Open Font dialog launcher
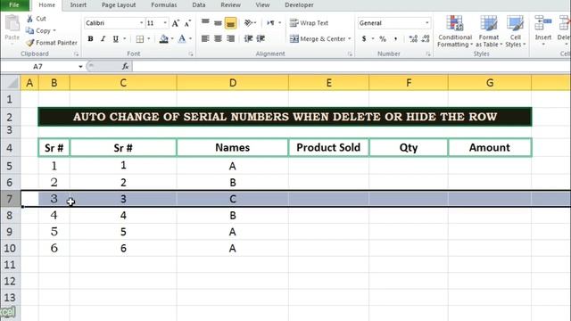571x321 pixels. (190, 54)
